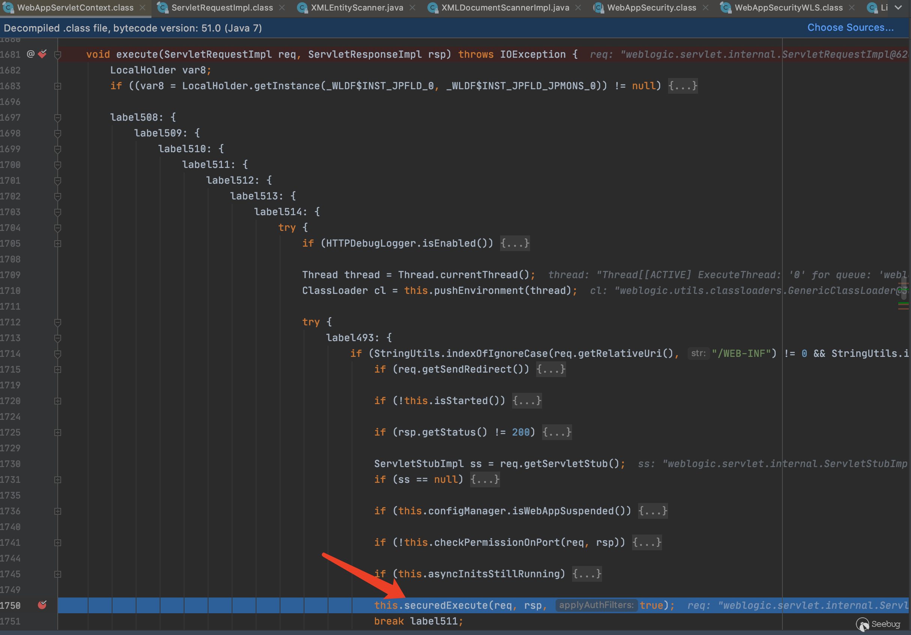Viewport: 911px width, 635px height.
Task: Expand the fold marker on line 1741
Action: click(57, 542)
